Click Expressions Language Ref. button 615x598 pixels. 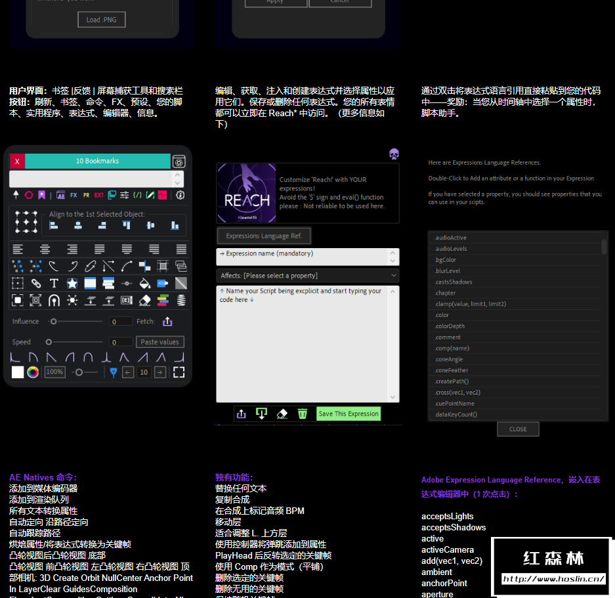coord(264,236)
